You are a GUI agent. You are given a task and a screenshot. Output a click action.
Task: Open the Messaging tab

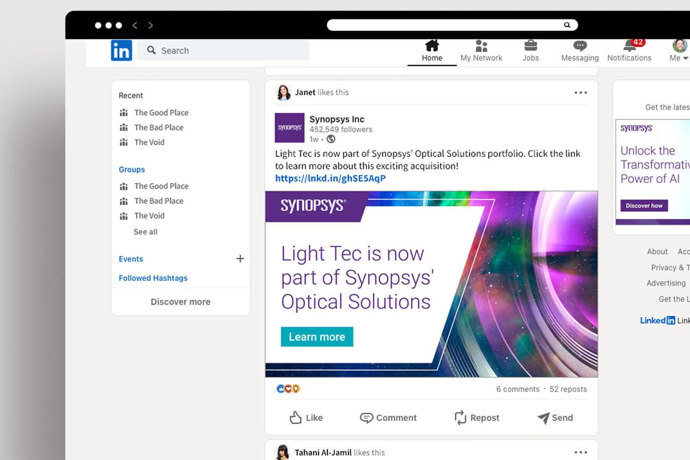click(580, 52)
